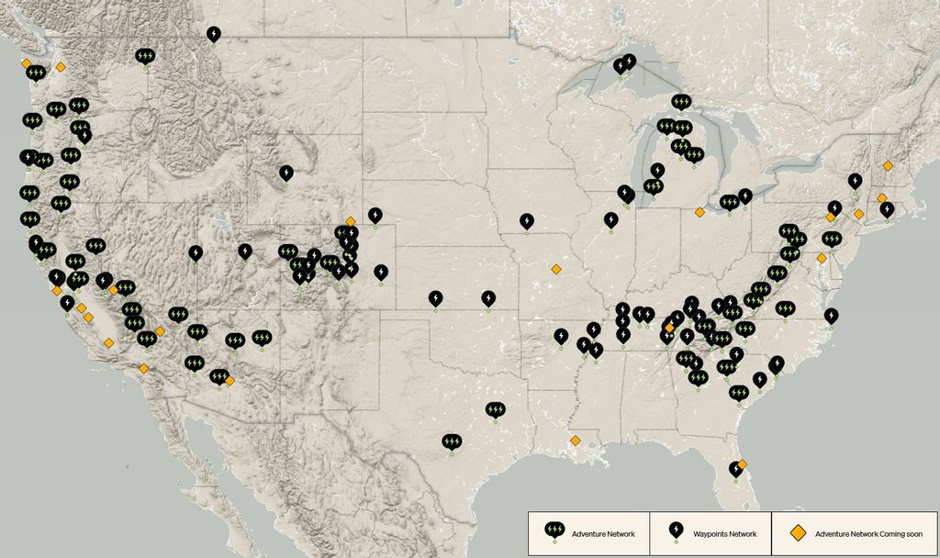This screenshot has width=940, height=558.
Task: Click the Coming Soon diamond in Louisiana
Action: tap(575, 441)
